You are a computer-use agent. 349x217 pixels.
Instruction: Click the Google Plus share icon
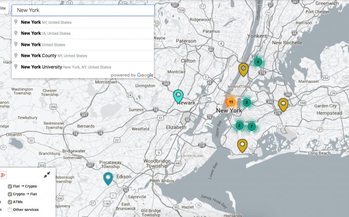[x=3, y=175]
